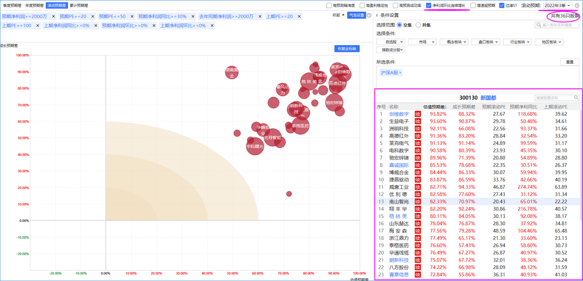Open the 指数成分股 dropdown
Image resolution: width=583 pixels, height=281 pixels.
tap(391, 50)
